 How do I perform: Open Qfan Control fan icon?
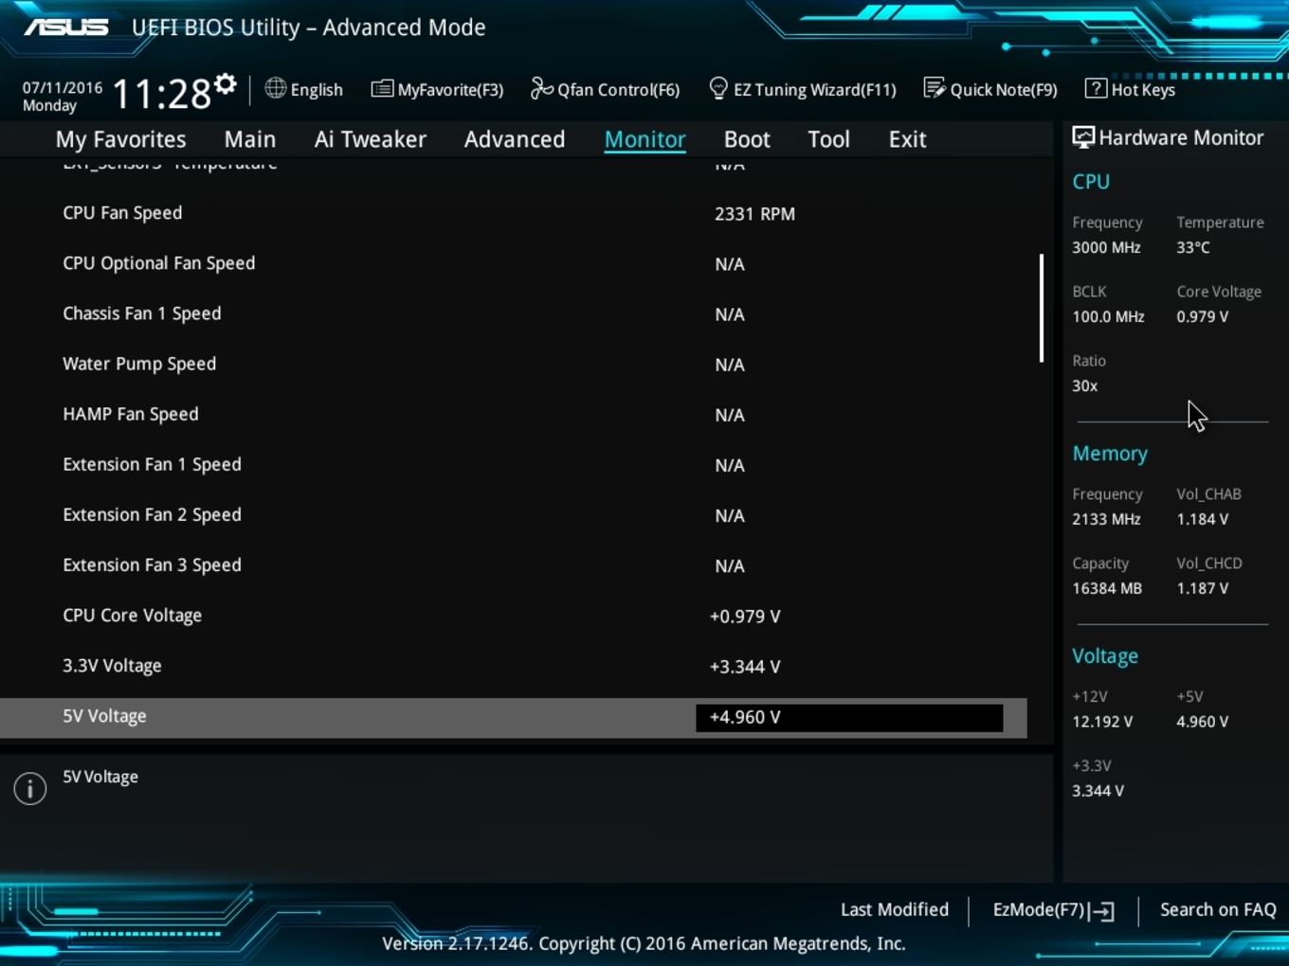pyautogui.click(x=541, y=88)
